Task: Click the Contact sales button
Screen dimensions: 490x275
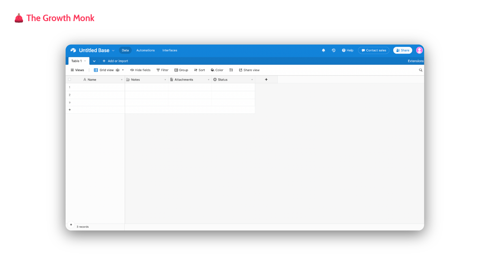Action: click(374, 50)
